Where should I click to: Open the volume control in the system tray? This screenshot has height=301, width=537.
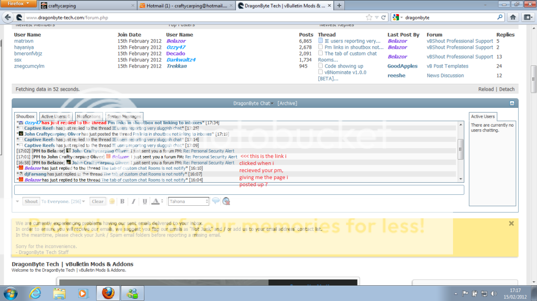(x=493, y=294)
